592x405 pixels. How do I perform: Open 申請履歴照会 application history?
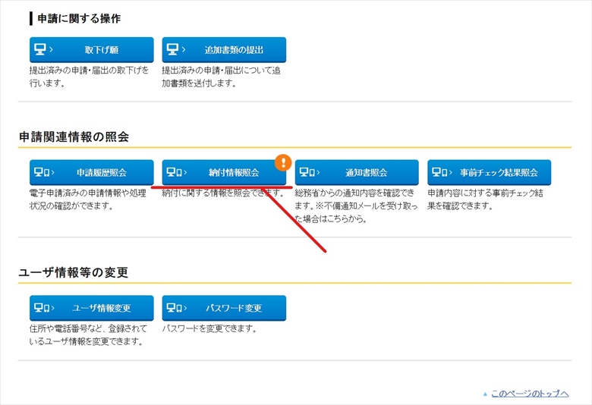tap(91, 172)
